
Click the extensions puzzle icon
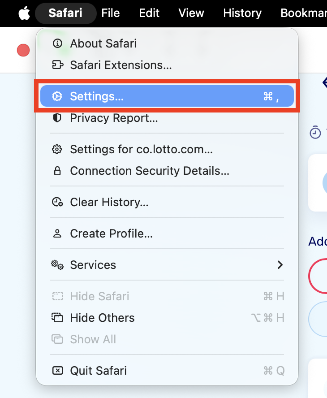(x=58, y=65)
